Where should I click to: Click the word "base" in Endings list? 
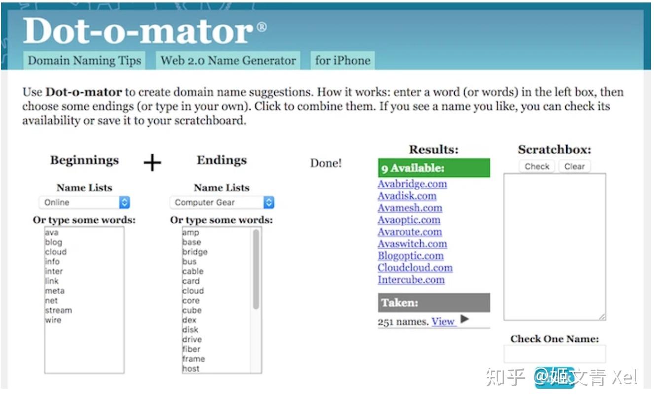tap(191, 242)
